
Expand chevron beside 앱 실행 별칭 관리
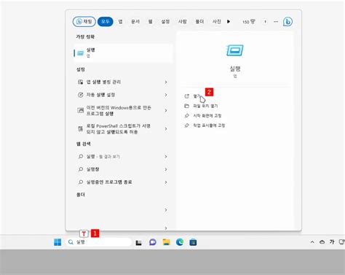[x=166, y=82]
